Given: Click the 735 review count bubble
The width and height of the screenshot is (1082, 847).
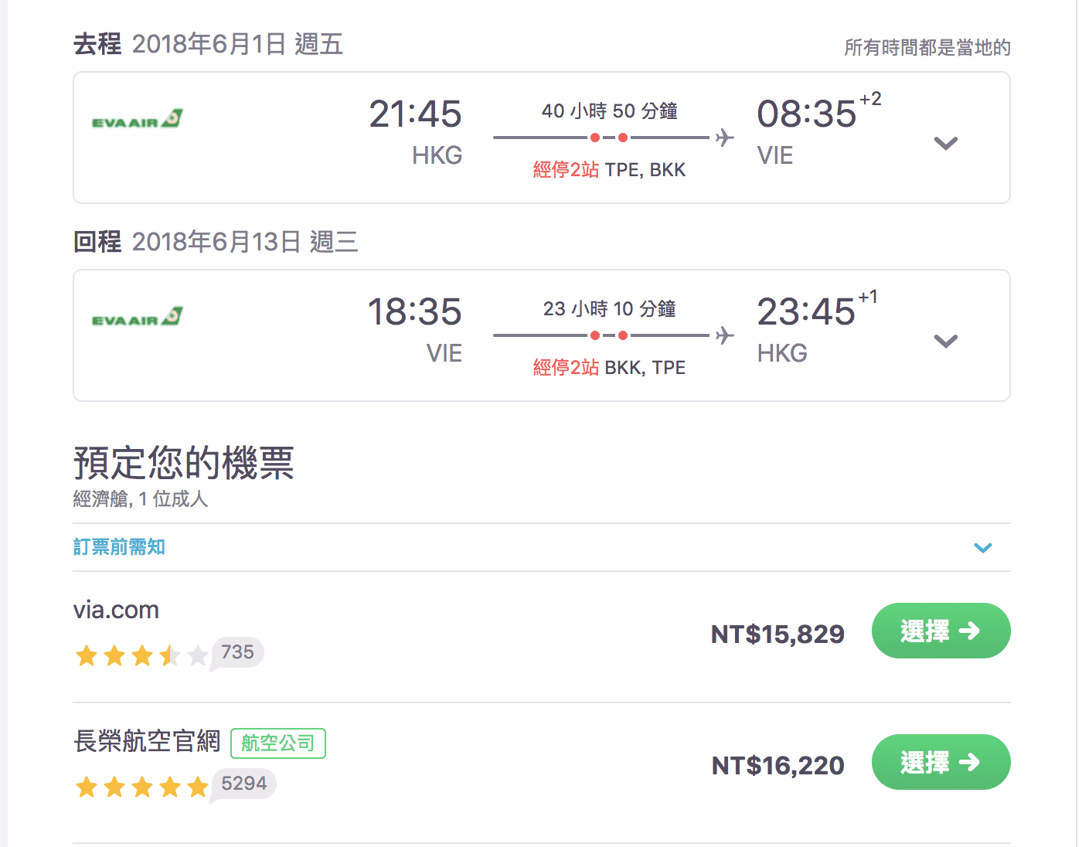Looking at the screenshot, I should click(x=237, y=652).
